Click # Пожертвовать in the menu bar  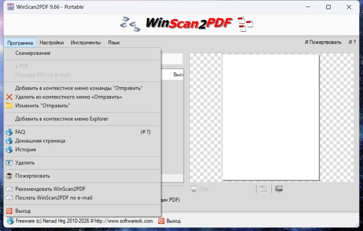coord(323,42)
